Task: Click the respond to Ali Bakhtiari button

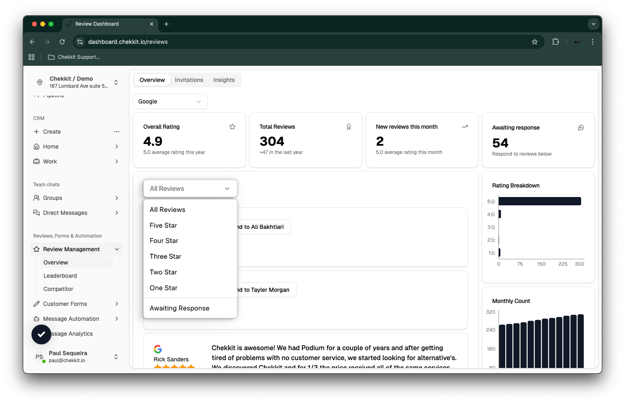Action: click(x=263, y=227)
